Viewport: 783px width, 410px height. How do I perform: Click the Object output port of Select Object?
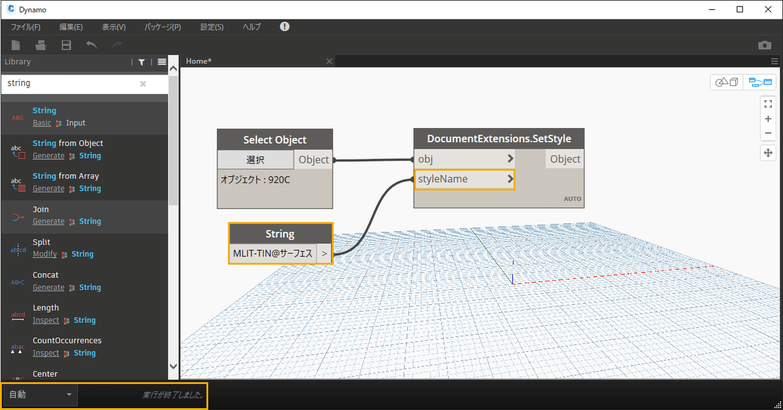[x=314, y=160]
